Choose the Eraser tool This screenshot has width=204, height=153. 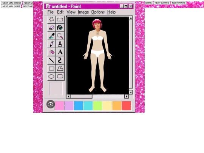[x=51, y=28]
